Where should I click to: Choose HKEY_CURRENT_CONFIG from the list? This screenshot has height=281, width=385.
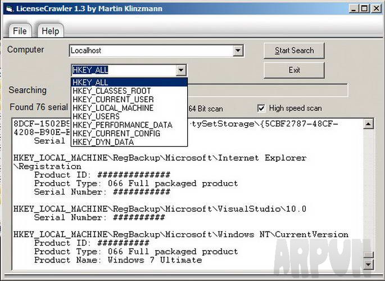tap(129, 134)
